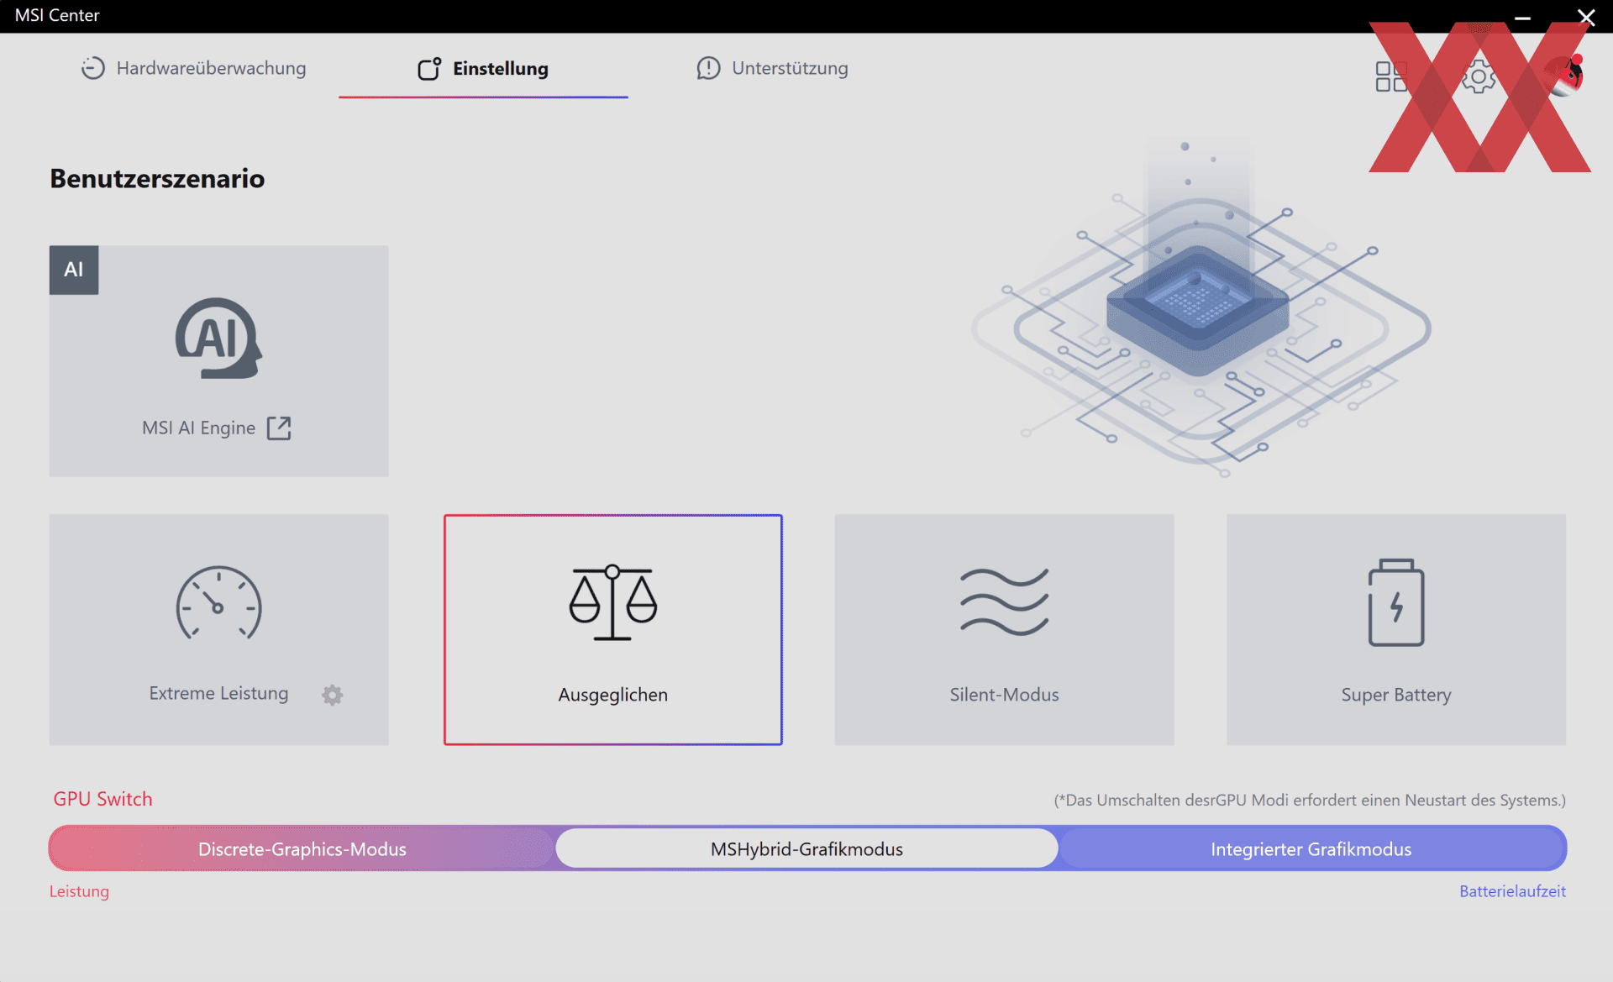
Task: Click the speedometer icon for Extreme Leistung
Action: [x=218, y=603]
